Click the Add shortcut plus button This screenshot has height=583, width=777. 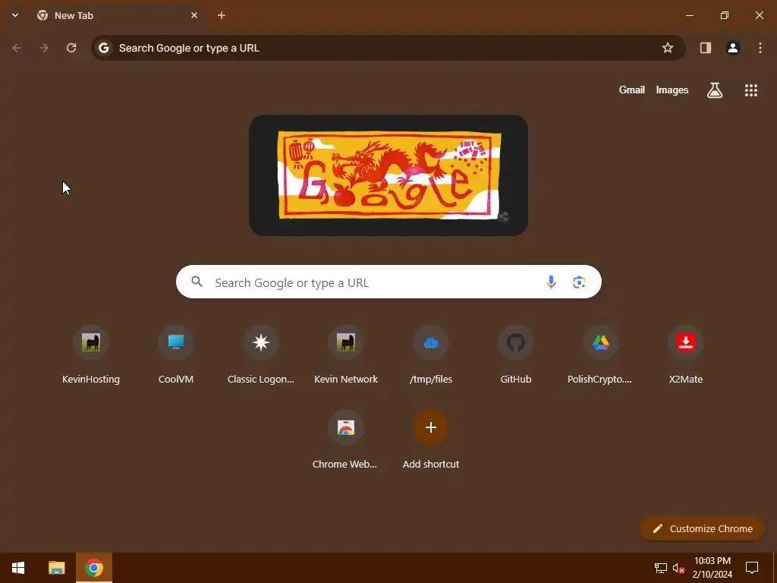(431, 427)
